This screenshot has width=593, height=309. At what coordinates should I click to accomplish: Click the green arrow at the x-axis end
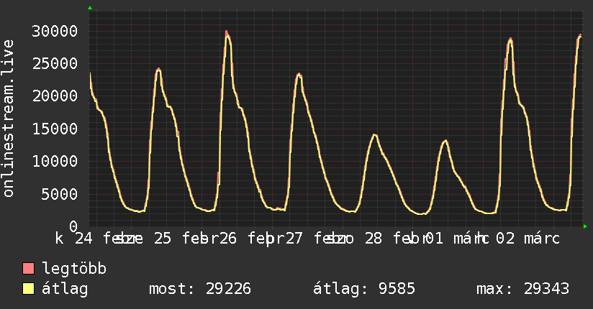pyautogui.click(x=585, y=226)
